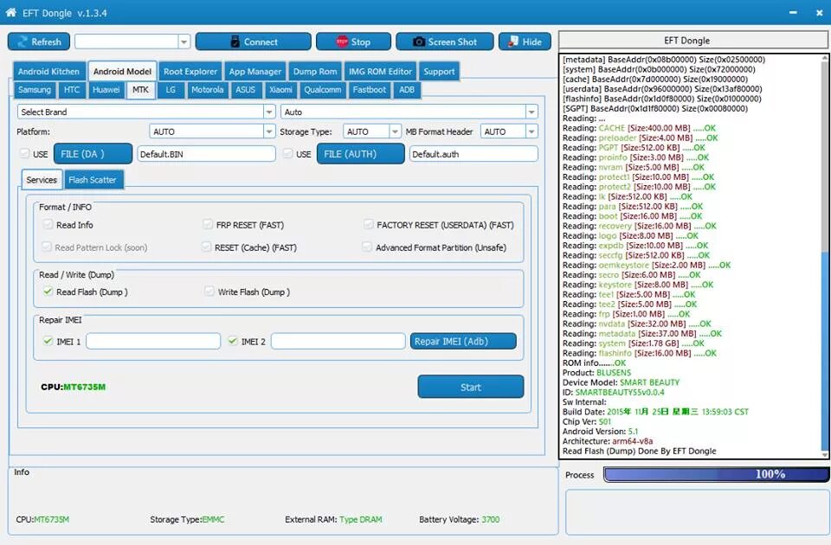Open the Support tab
This screenshot has height=545, width=831.
click(x=439, y=72)
